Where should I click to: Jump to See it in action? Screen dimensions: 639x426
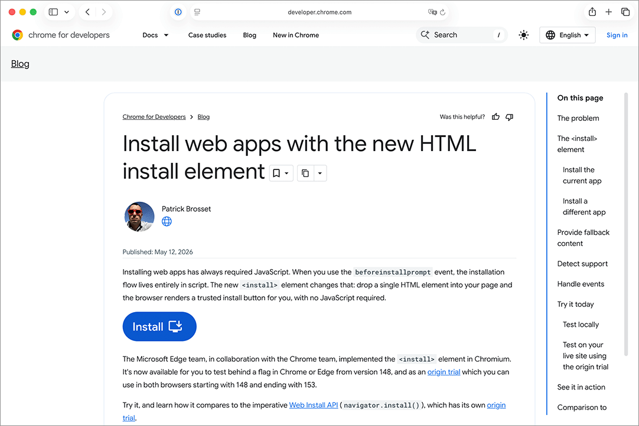581,387
